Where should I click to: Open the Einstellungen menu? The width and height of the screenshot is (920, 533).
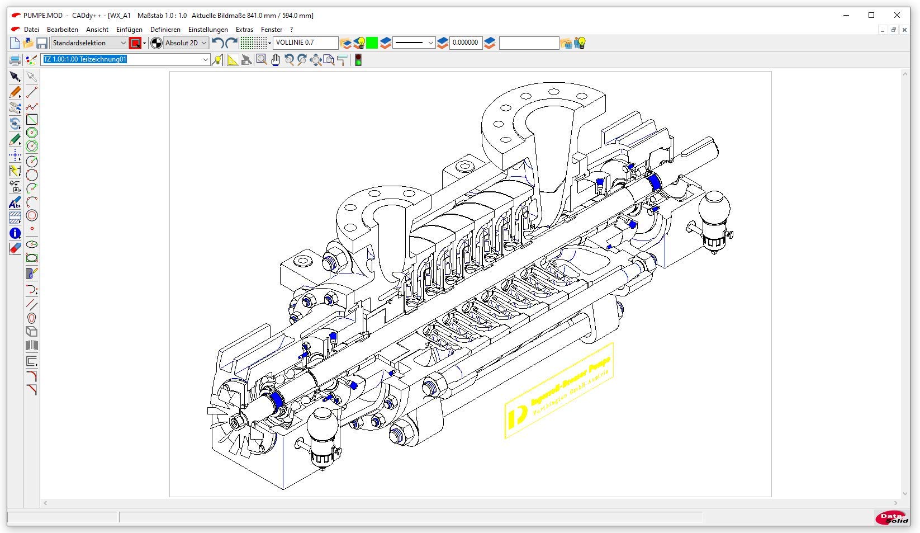click(208, 30)
